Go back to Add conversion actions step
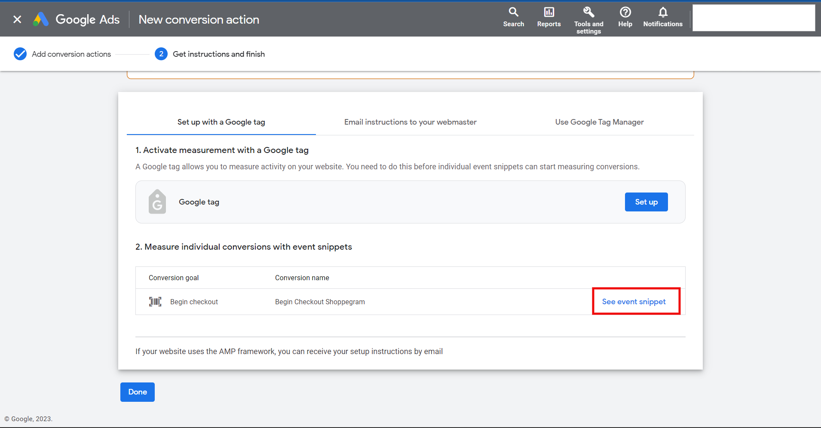This screenshot has height=428, width=821. pyautogui.click(x=71, y=54)
